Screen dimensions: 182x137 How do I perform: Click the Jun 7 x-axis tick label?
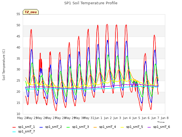pos(155,118)
